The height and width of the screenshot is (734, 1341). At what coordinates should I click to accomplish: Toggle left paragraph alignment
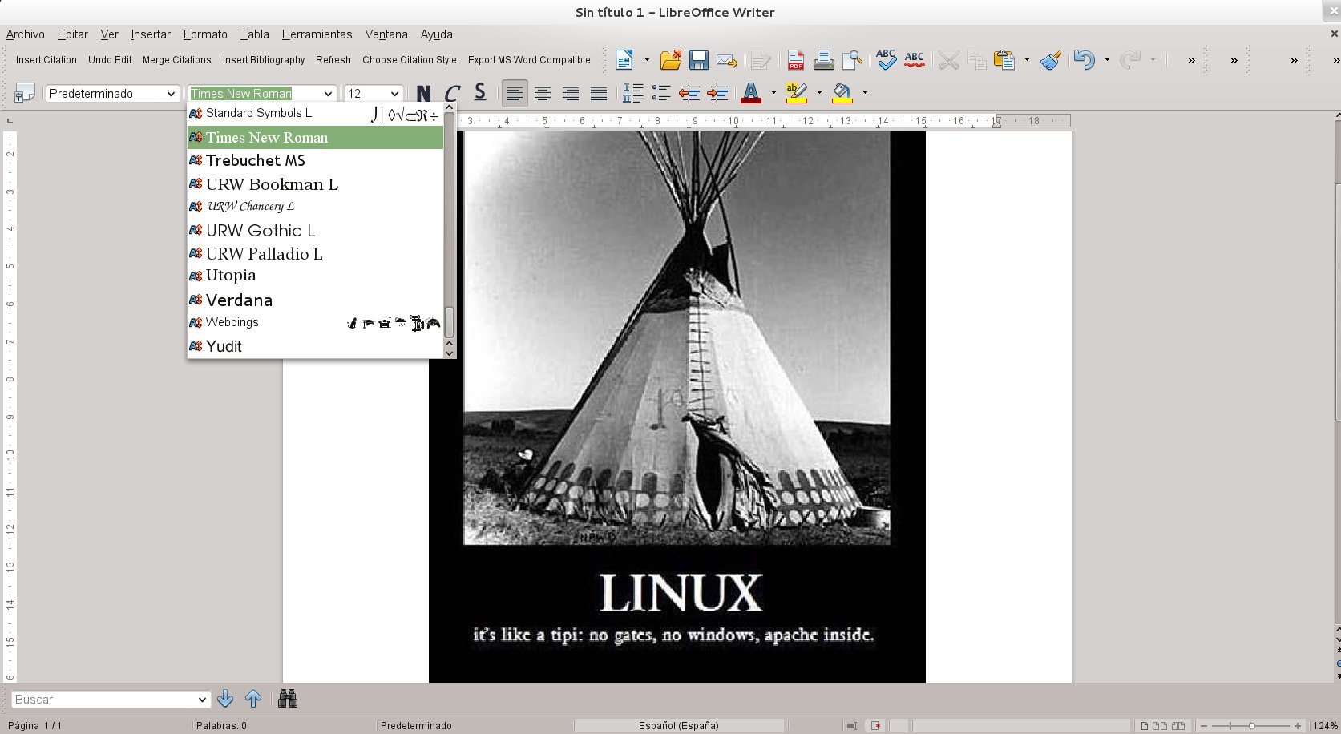point(515,94)
